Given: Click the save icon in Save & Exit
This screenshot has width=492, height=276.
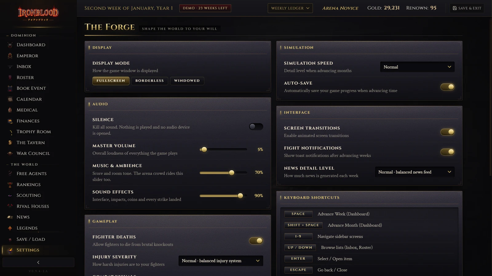Looking at the screenshot, I should click(455, 8).
